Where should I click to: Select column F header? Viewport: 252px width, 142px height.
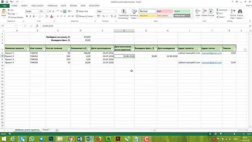point(124,31)
